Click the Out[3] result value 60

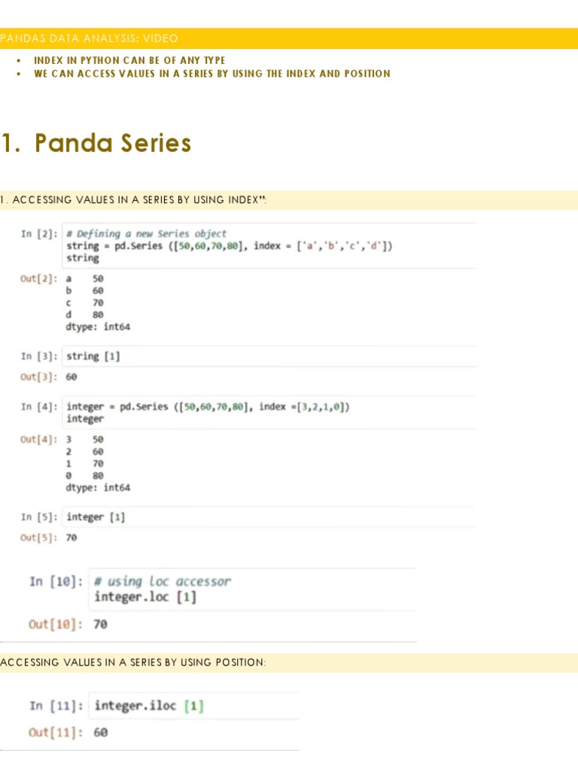click(71, 376)
